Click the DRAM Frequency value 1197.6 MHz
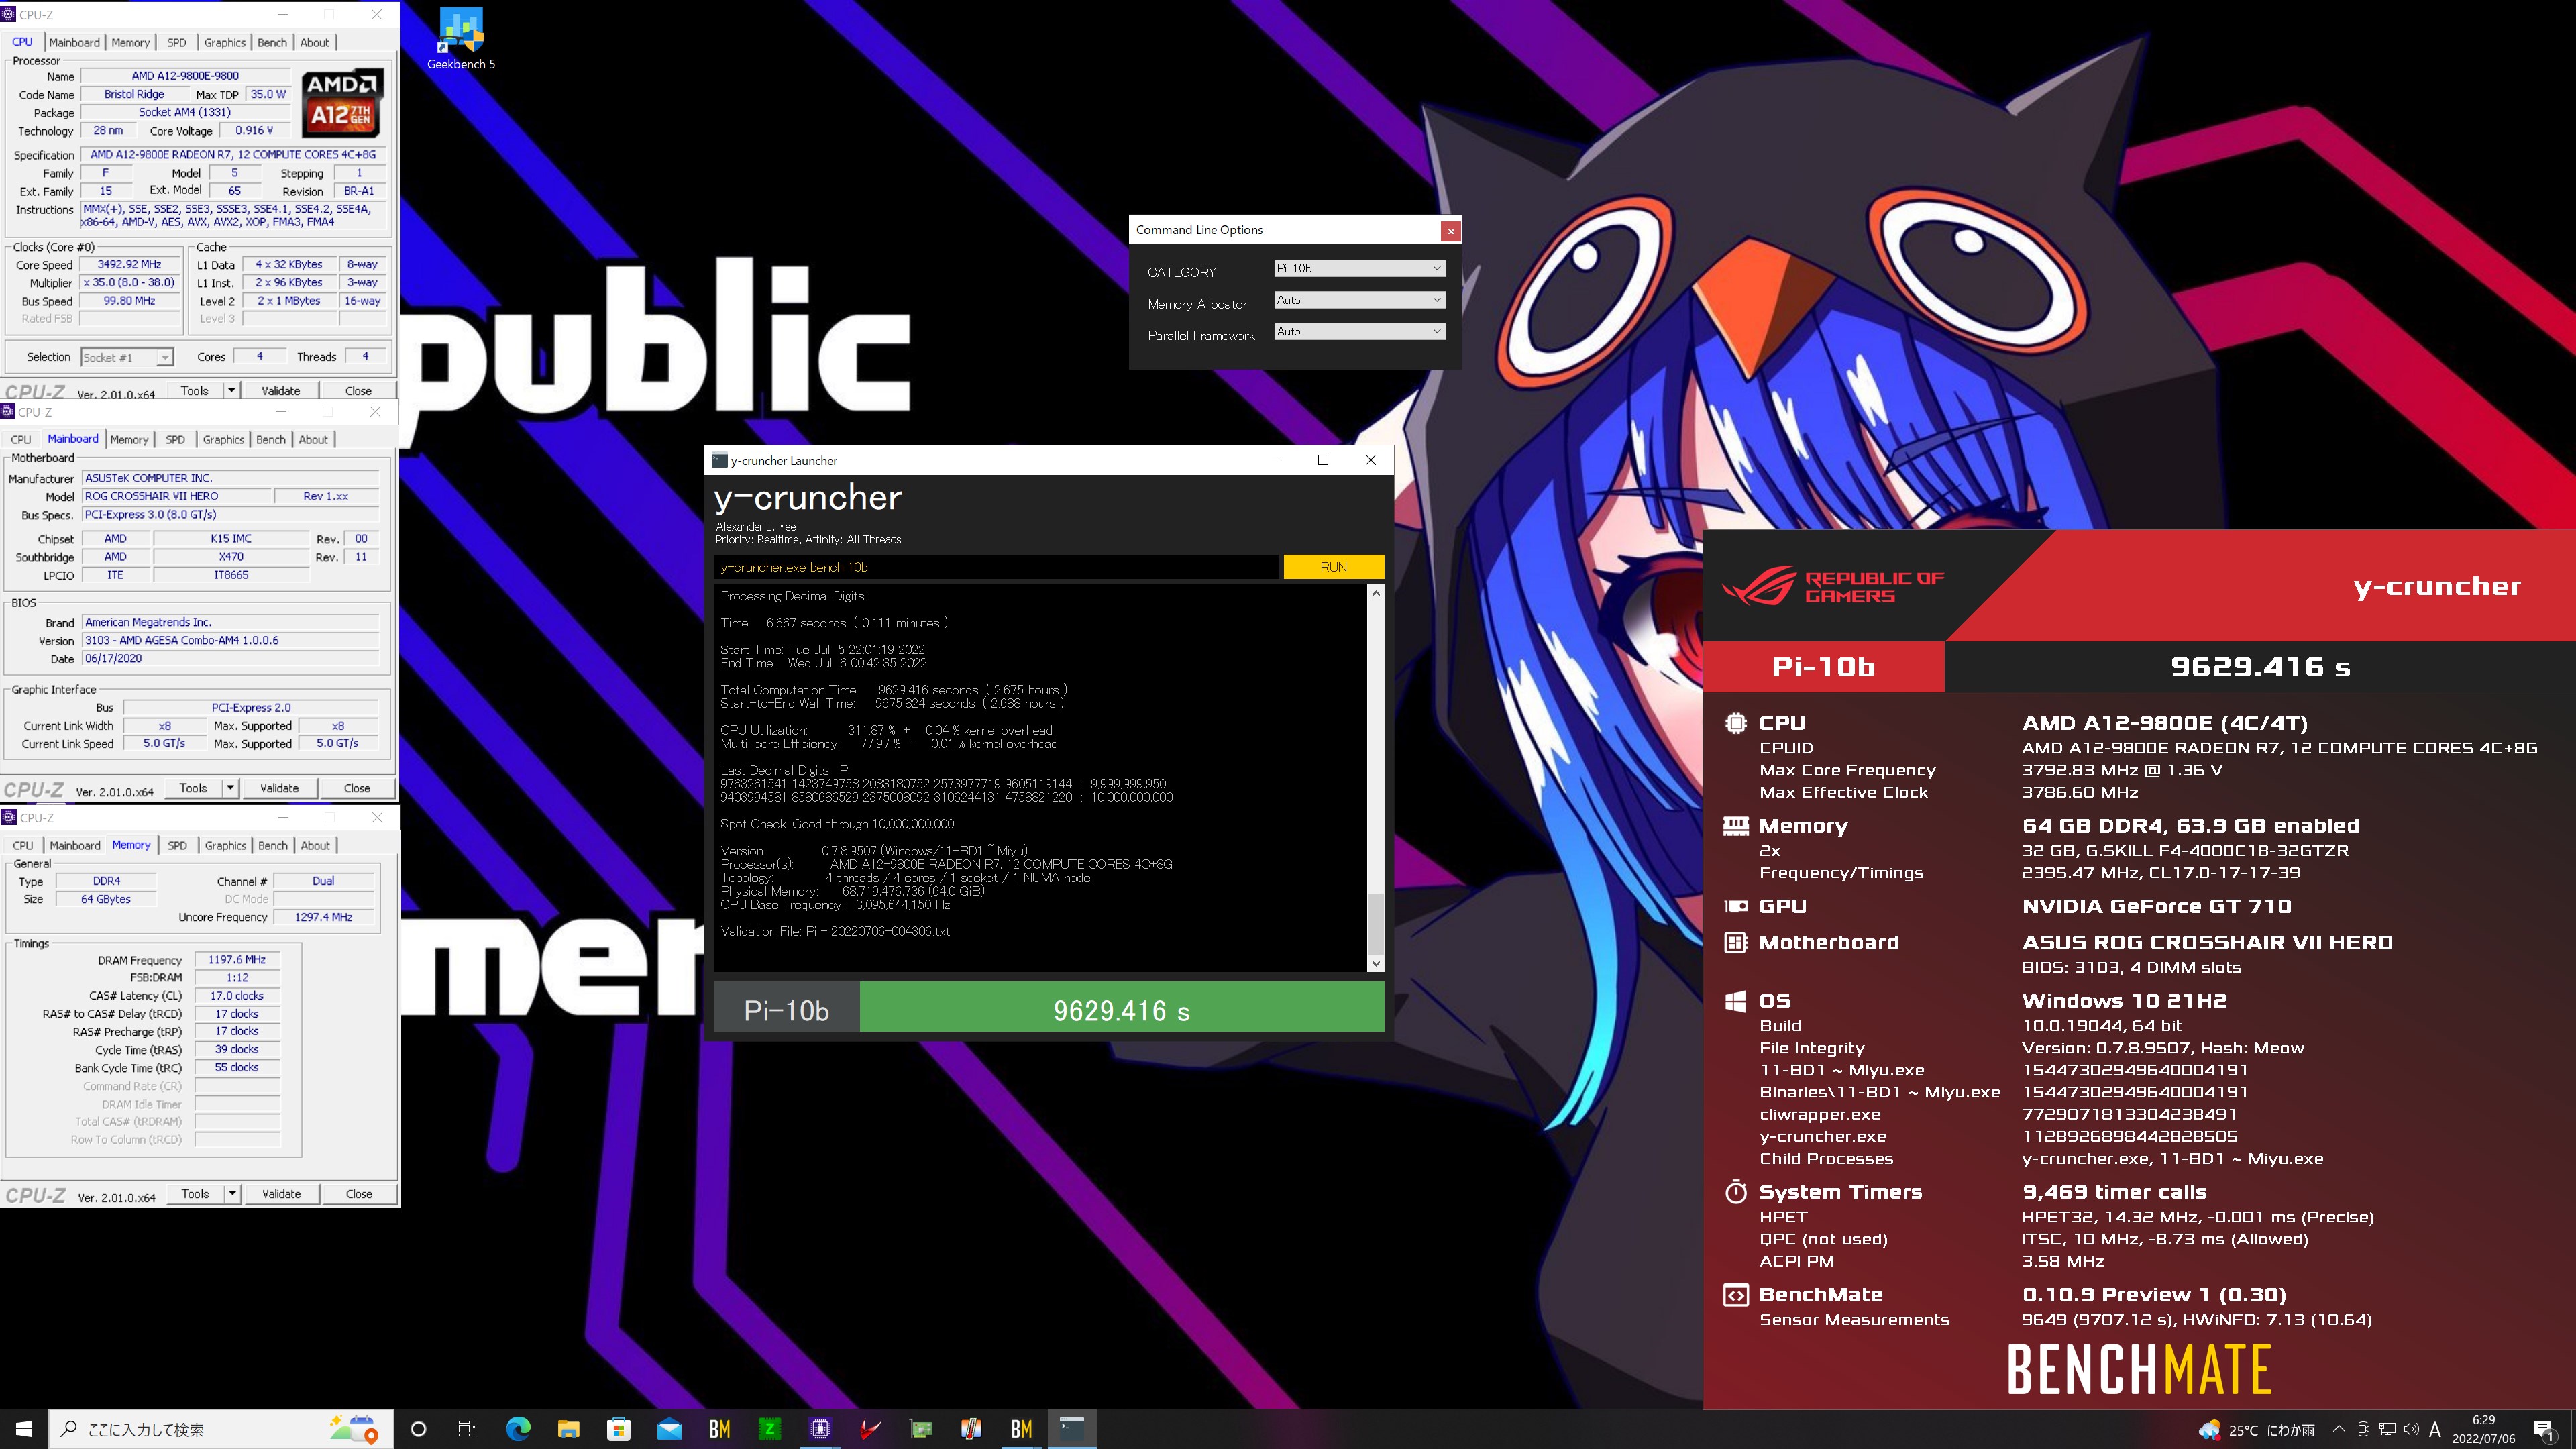Screen dimensions: 2576x1449 click(x=237, y=960)
